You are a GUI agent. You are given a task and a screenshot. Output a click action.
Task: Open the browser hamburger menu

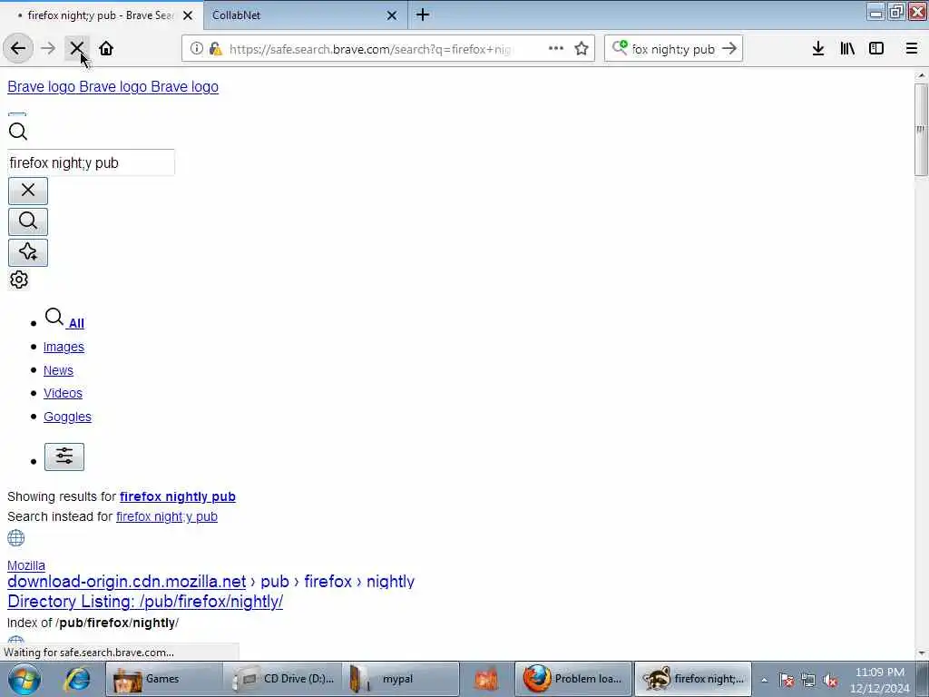point(911,49)
